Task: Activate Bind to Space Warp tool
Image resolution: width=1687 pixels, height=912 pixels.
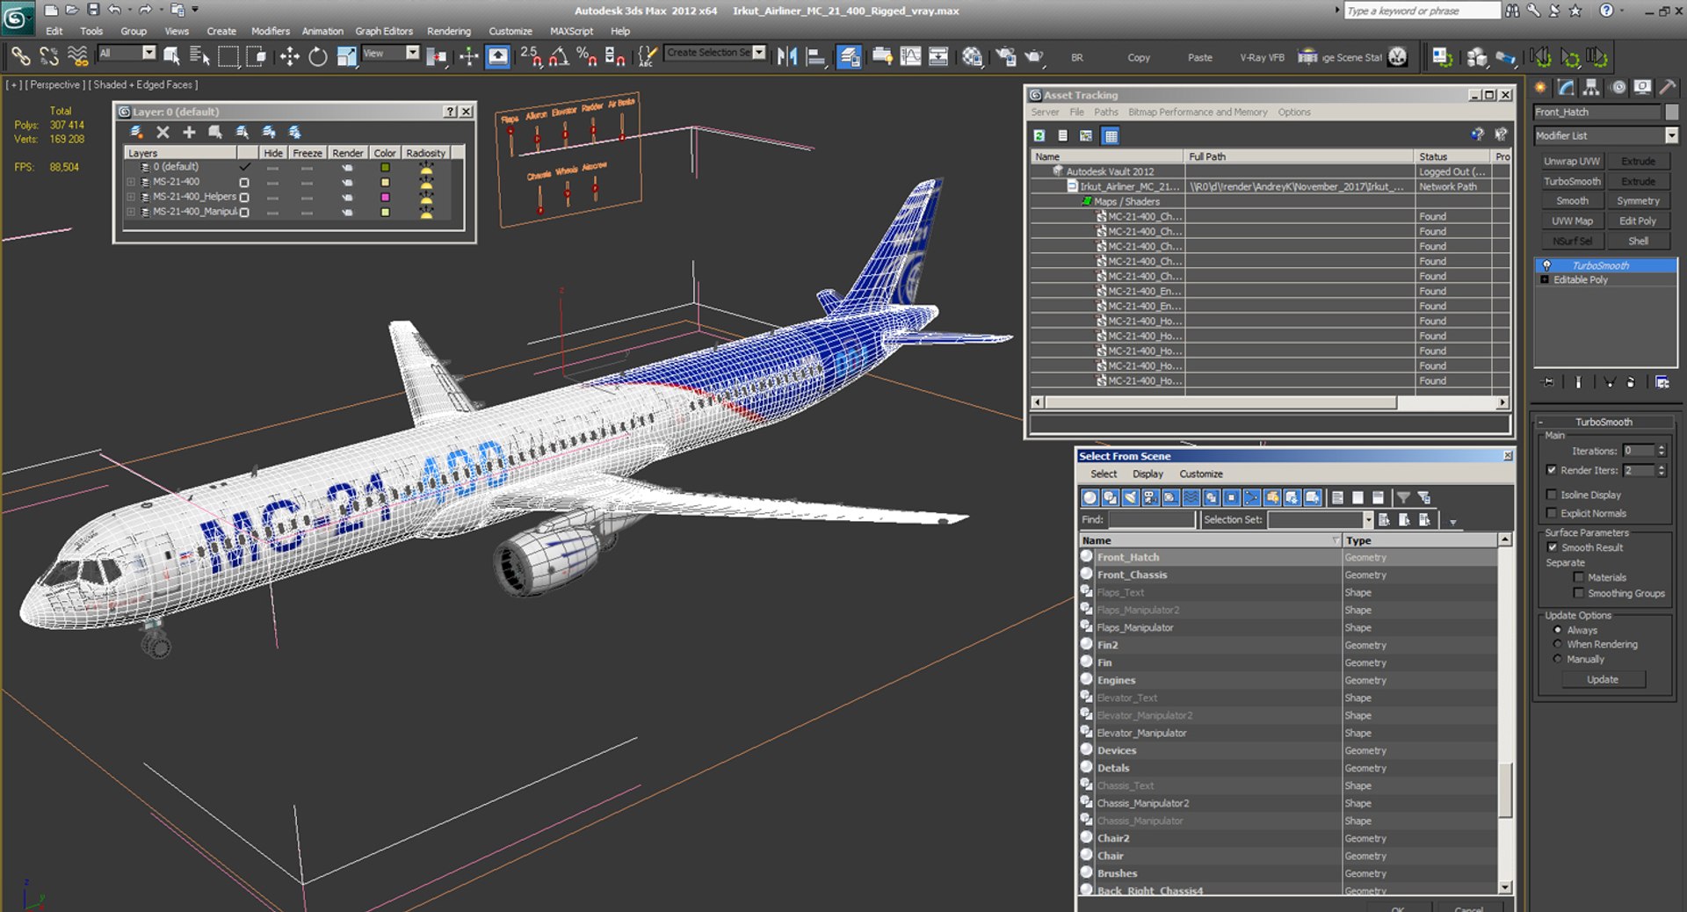Action: (x=78, y=57)
